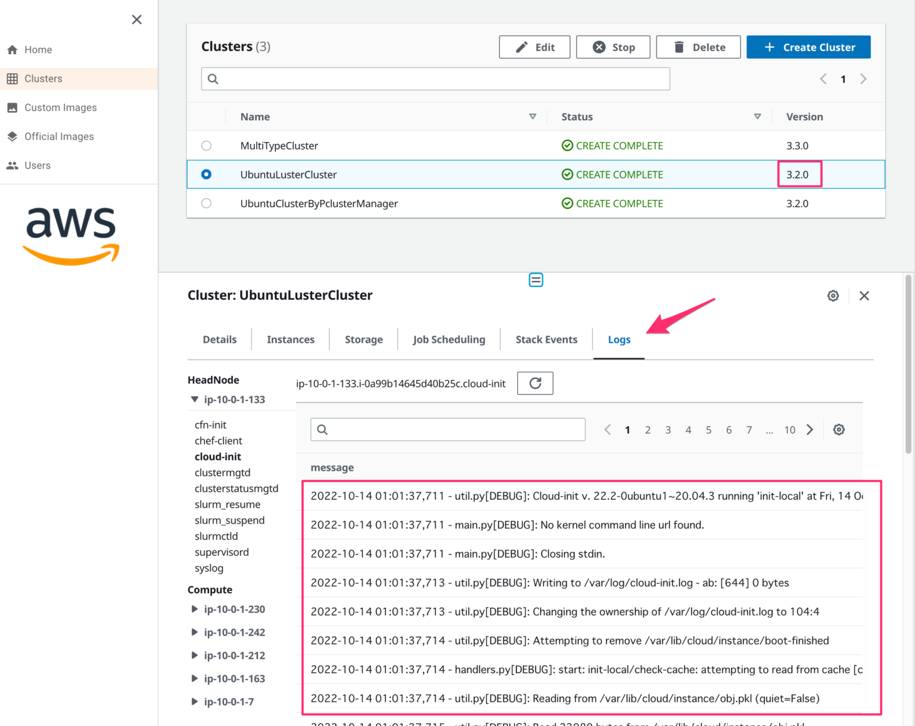The height and width of the screenshot is (726, 915).
Task: Select the MultiTypeCluster radio button
Action: pos(206,145)
